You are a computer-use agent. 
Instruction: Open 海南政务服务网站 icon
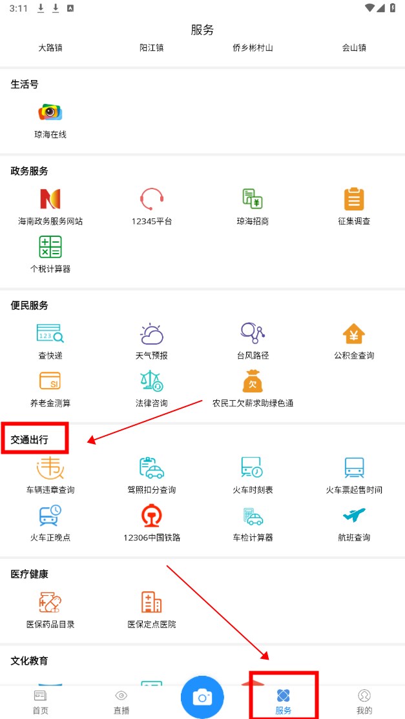50,199
